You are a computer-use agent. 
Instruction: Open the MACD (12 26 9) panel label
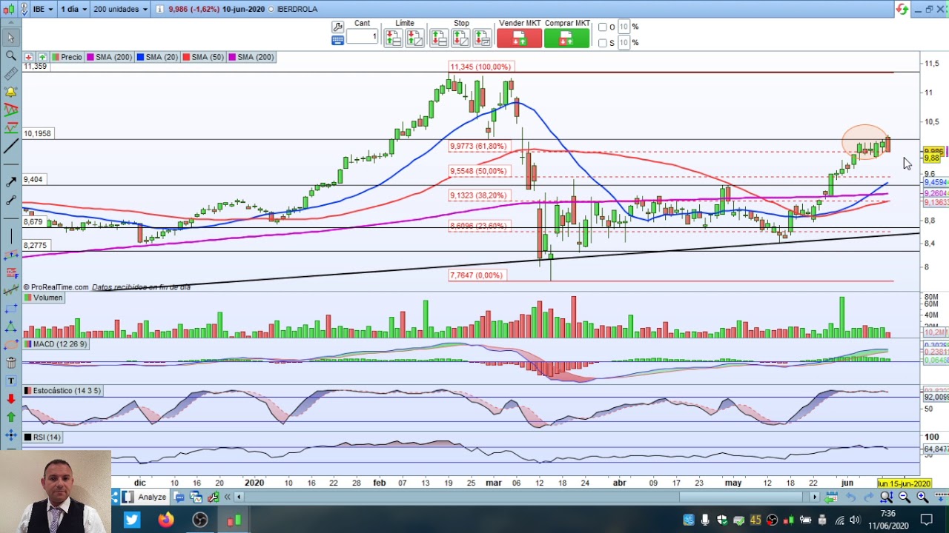pyautogui.click(x=55, y=344)
